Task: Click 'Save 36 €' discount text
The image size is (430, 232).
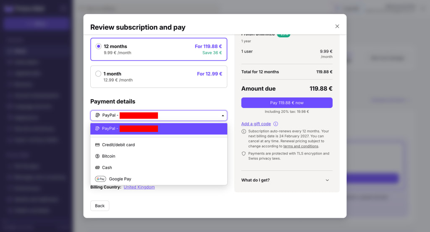Action: (x=212, y=52)
